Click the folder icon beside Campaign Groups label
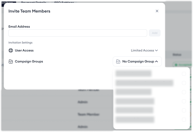Viewport: 193px width, 132px height. click(x=11, y=61)
